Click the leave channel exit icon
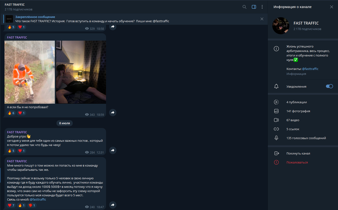This screenshot has width=338, height=210. (x=276, y=153)
